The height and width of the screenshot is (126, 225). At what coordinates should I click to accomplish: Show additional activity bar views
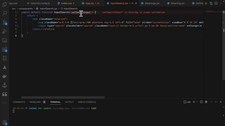click(5, 103)
